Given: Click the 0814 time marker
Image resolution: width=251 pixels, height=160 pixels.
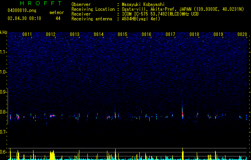Looking at the screenshot, I should click(99, 34).
